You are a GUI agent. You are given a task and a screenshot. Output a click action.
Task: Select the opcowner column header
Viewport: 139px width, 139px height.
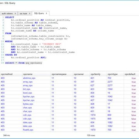point(79,74)
